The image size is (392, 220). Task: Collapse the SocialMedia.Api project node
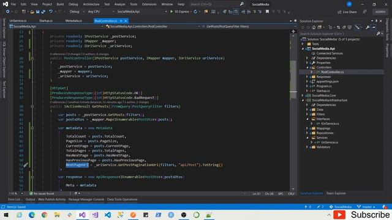(x=303, y=49)
